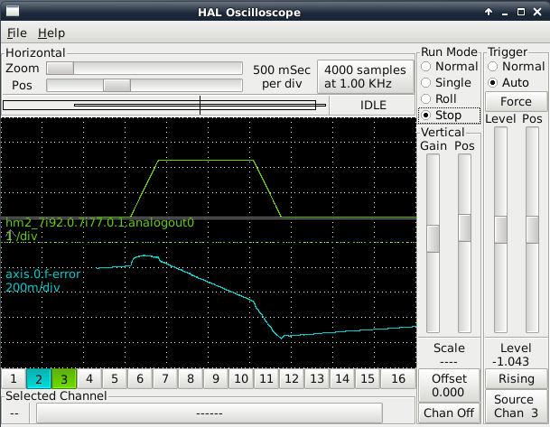This screenshot has height=427, width=550.
Task: Click the horizontal Pos slider handle
Action: pyautogui.click(x=117, y=85)
